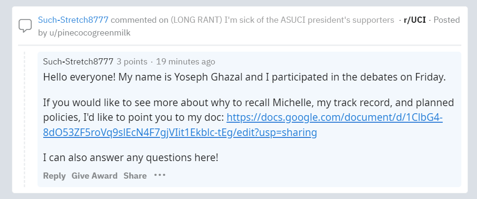
Task: Open the "(LONG RANT)" post title link
Action: click(x=282, y=20)
